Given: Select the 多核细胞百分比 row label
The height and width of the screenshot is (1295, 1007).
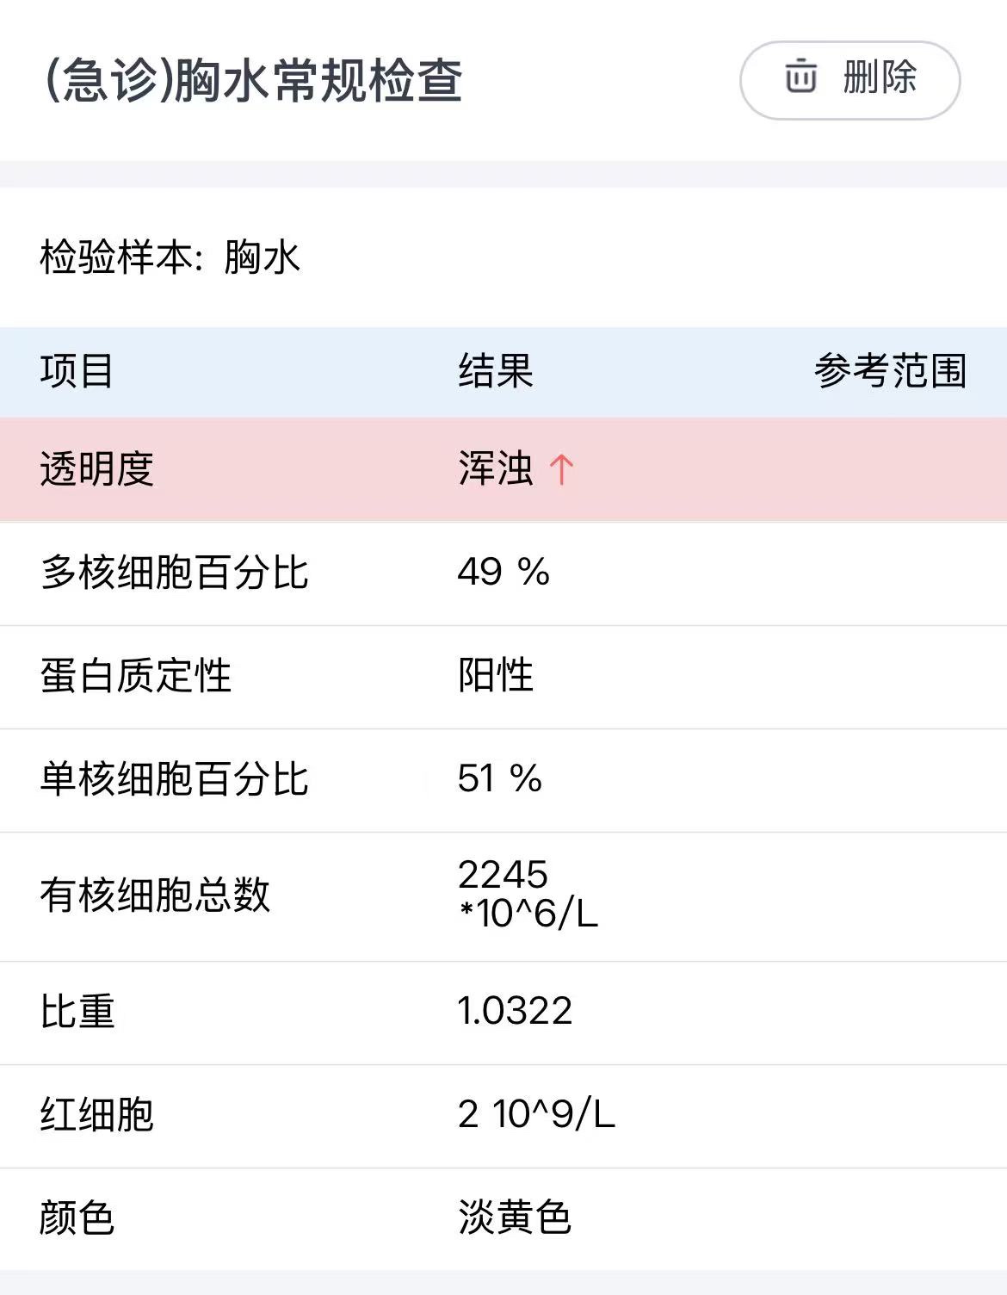Looking at the screenshot, I should (x=174, y=573).
